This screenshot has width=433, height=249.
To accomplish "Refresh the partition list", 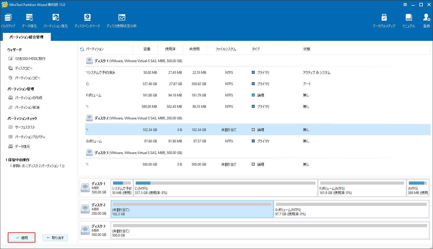I will click(x=82, y=49).
